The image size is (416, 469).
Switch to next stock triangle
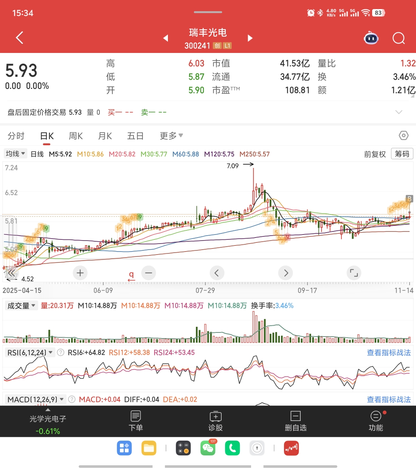(x=250, y=38)
